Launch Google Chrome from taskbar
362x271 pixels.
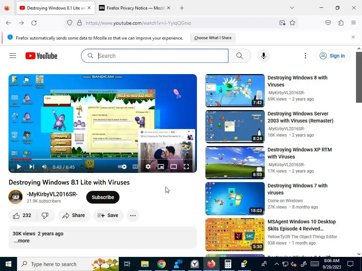161,264
